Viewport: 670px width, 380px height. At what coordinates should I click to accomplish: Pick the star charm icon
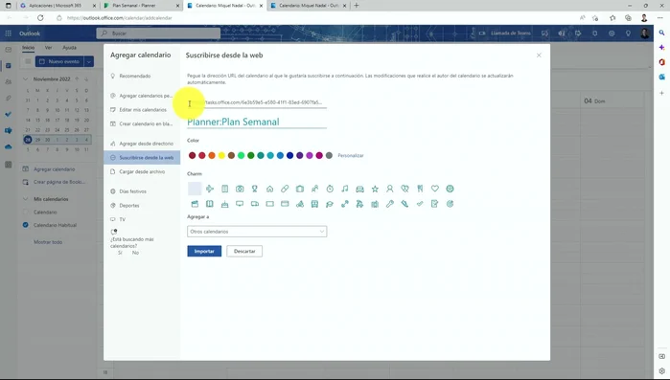point(375,189)
